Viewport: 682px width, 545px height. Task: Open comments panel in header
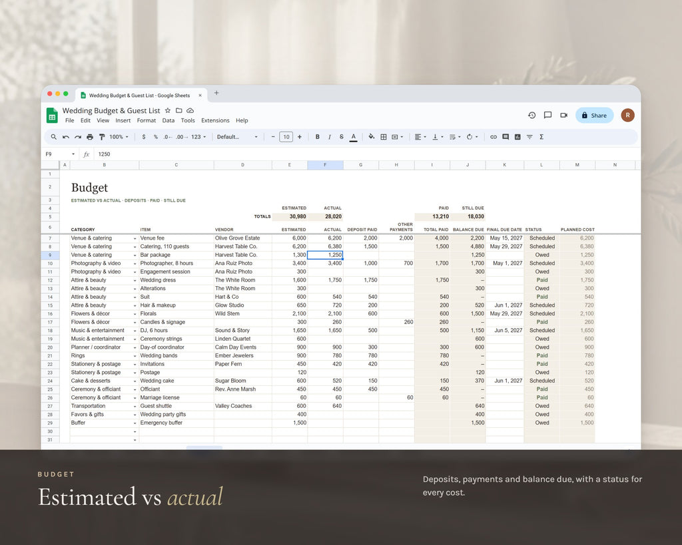pos(548,115)
